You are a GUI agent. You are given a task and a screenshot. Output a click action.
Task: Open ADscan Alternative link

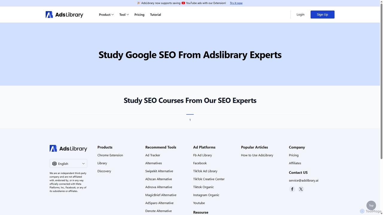point(159,179)
